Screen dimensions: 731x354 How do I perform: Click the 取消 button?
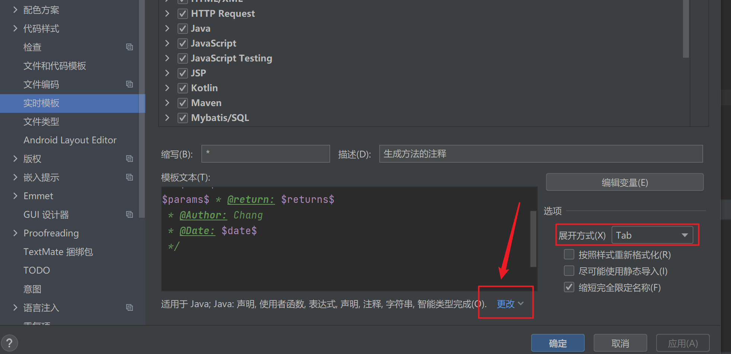pyautogui.click(x=620, y=343)
